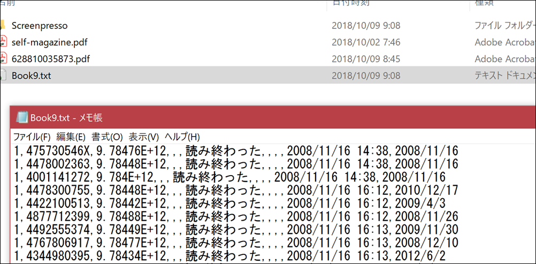Screen dimensions: 536x264
Task: Click the date 2008/11/26 in Notepad
Action: [x=426, y=216]
